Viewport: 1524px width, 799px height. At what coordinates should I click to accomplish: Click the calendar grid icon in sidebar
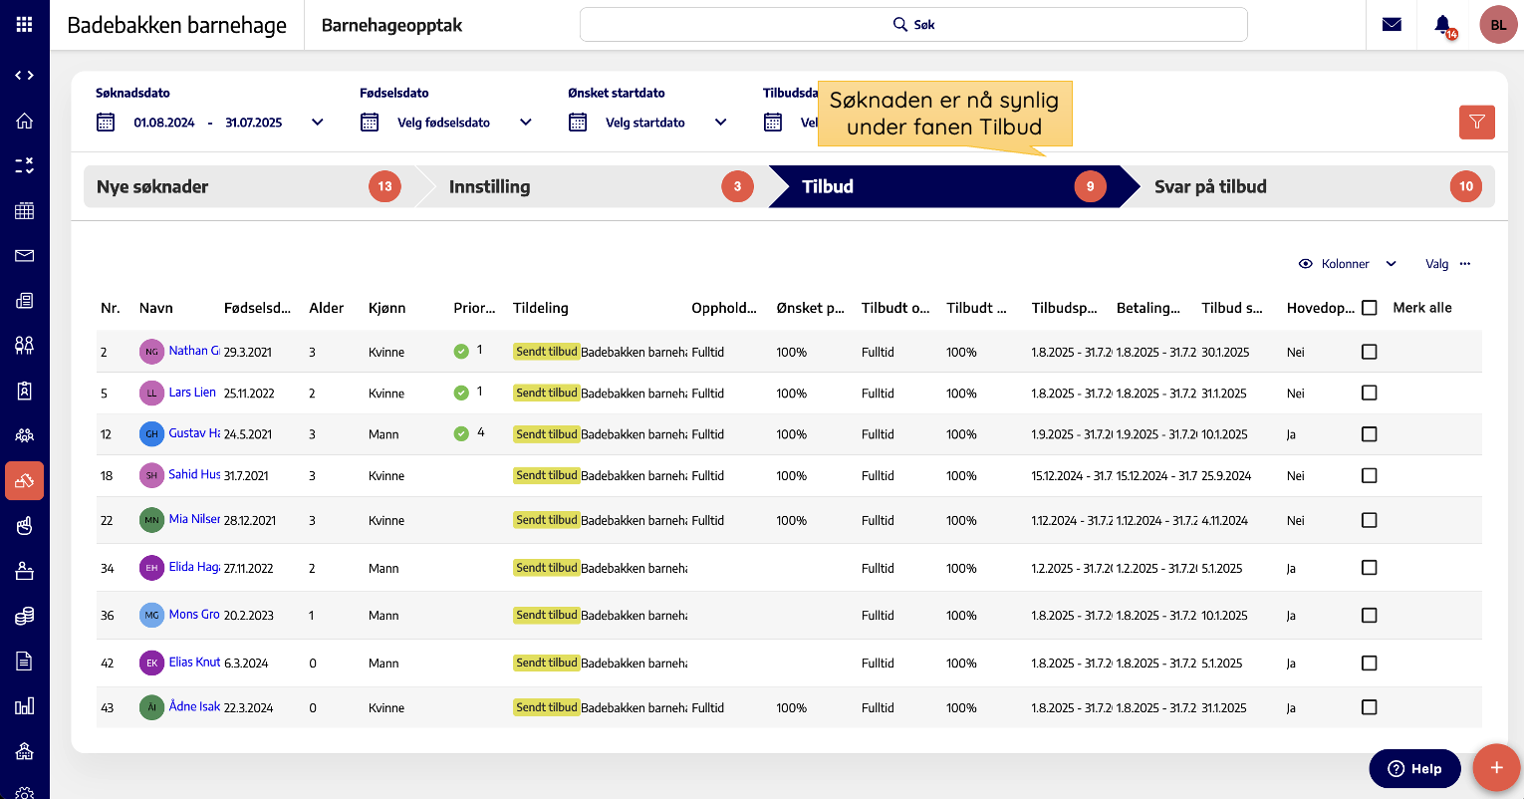click(25, 210)
